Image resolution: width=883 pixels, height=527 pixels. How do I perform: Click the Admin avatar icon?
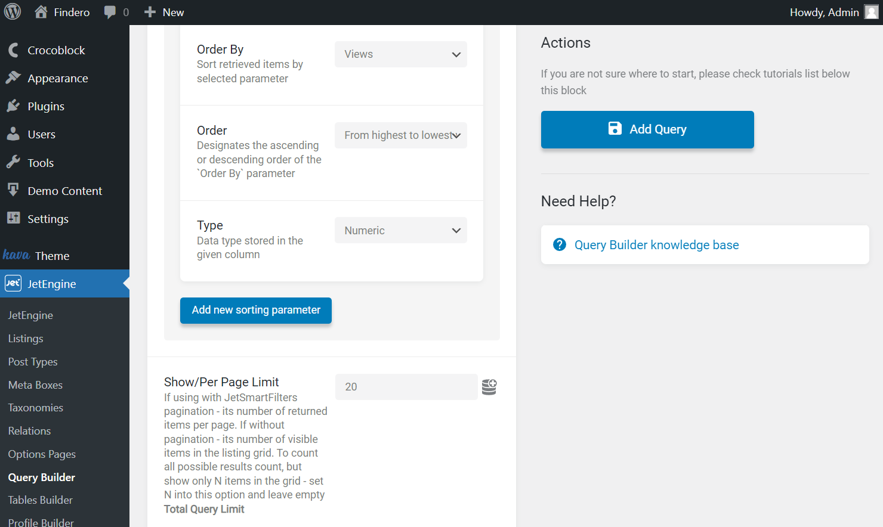tap(871, 12)
